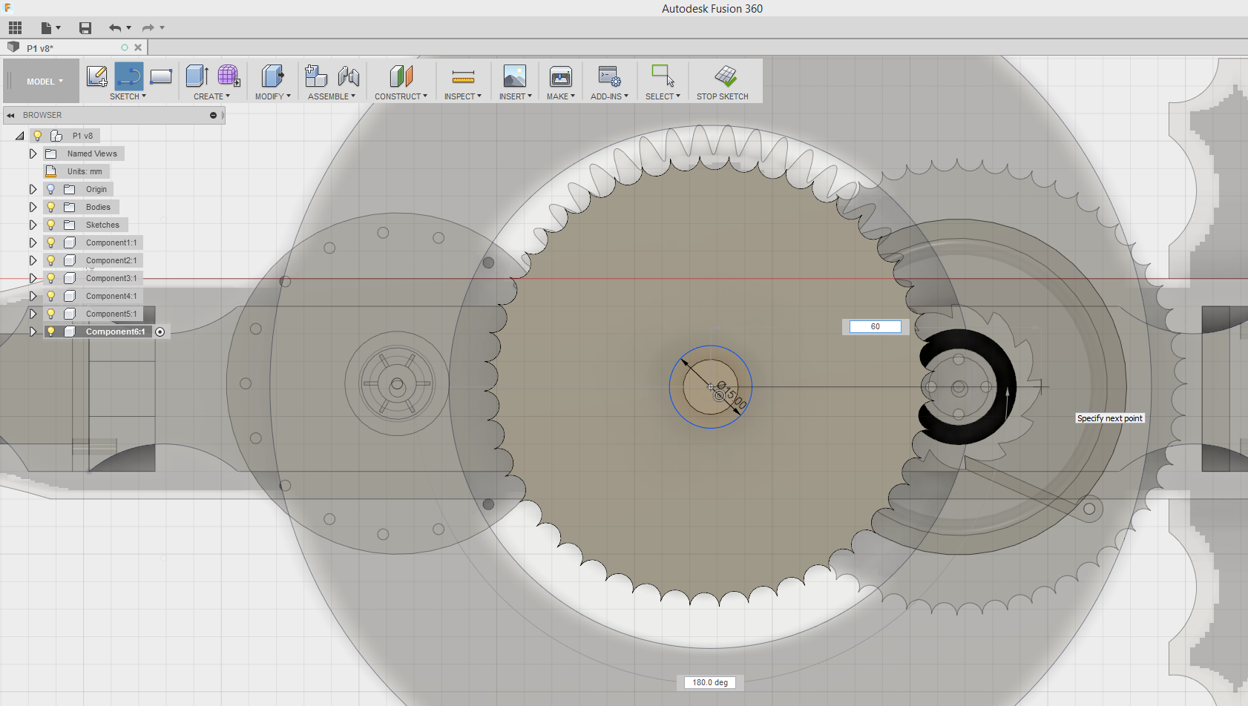
Task: Open the SELECT dropdown
Action: coord(663,96)
